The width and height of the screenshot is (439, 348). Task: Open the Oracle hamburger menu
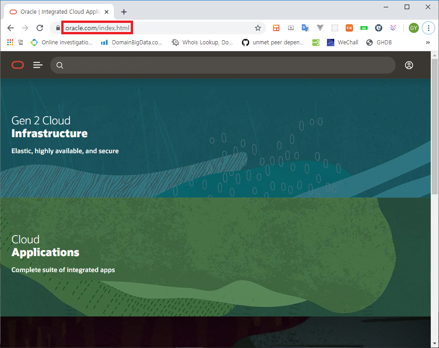click(38, 65)
